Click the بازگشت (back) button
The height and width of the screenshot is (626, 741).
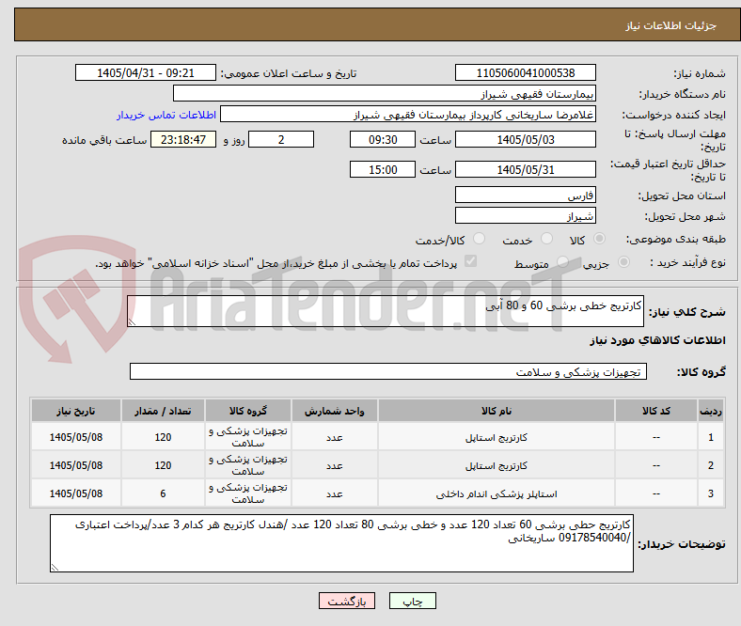346,601
